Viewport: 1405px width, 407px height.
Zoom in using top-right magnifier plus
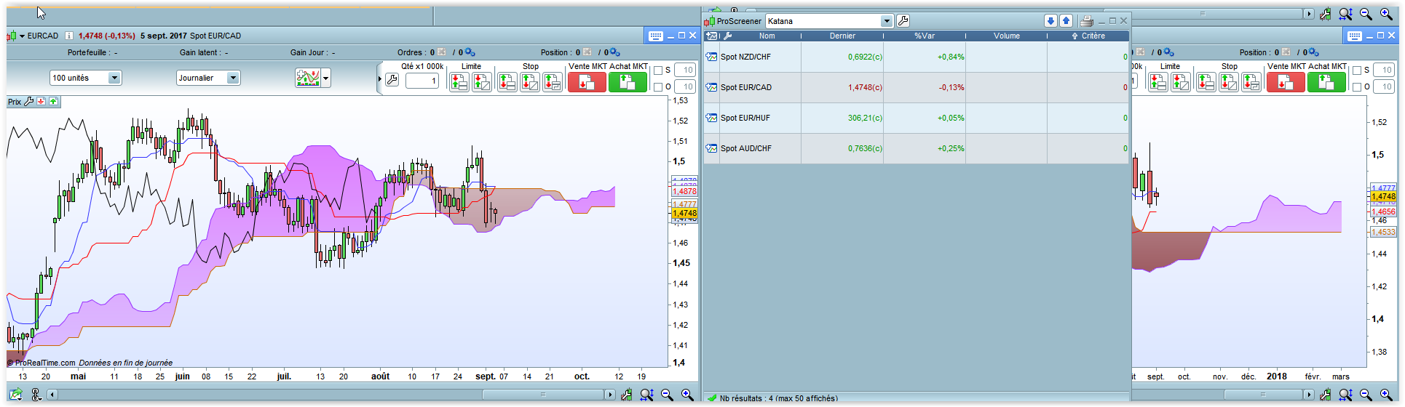(x=1386, y=14)
